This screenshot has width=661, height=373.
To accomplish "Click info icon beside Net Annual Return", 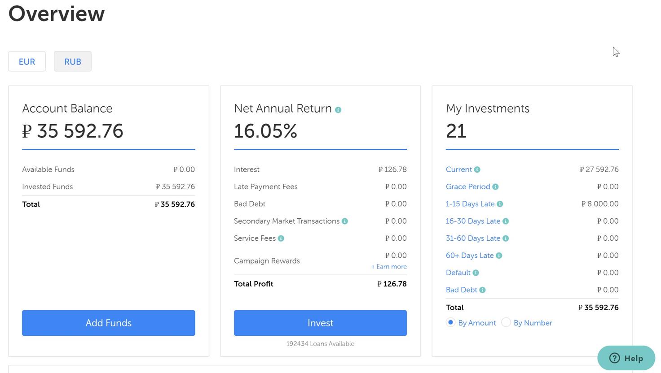I will [x=338, y=110].
